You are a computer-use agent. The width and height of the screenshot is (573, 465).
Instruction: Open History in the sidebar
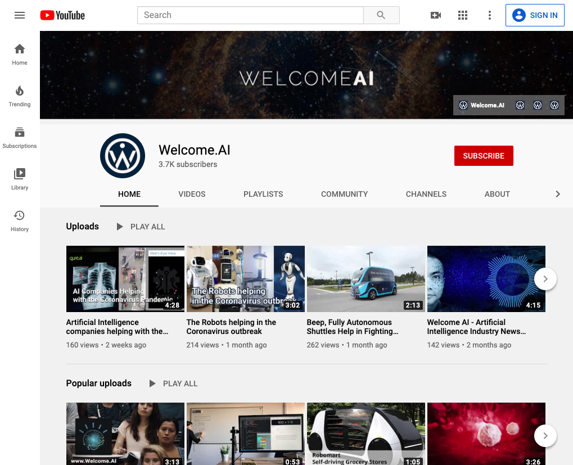click(x=20, y=221)
